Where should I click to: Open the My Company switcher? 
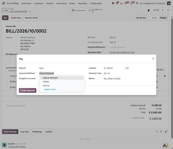tap(152, 4)
